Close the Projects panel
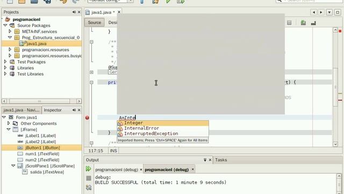Viewport: 344px width, 194px height. coord(79,12)
